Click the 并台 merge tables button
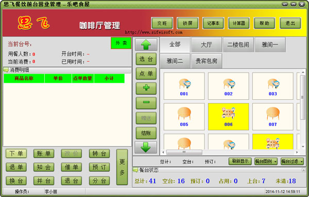 point(44,181)
